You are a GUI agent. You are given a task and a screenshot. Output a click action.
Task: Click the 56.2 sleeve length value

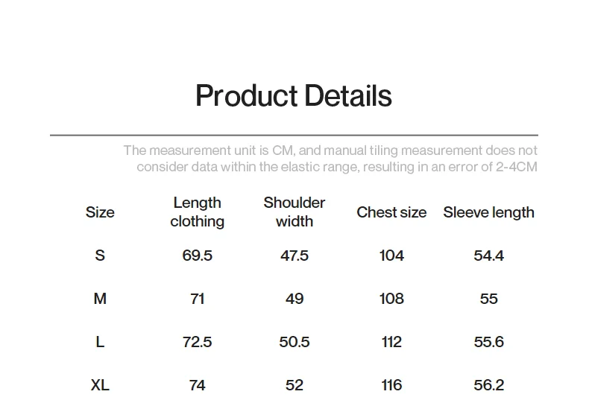pyautogui.click(x=488, y=385)
